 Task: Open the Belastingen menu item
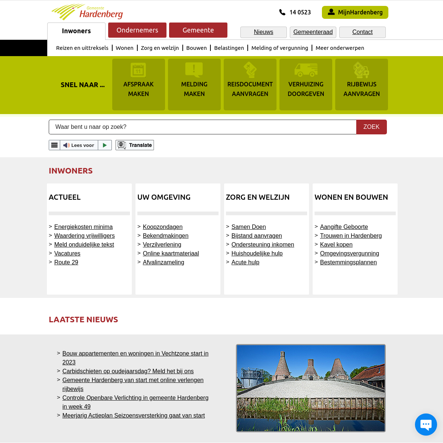coord(229,48)
